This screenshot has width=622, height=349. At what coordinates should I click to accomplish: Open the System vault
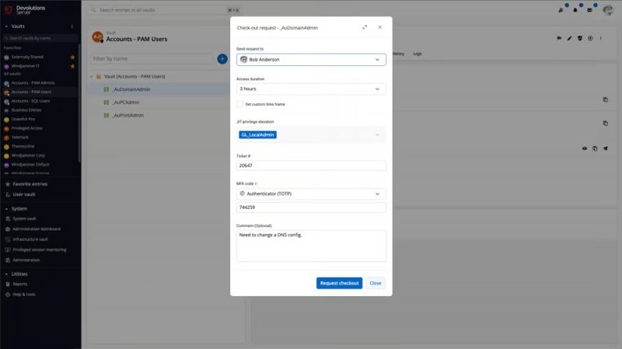24,219
